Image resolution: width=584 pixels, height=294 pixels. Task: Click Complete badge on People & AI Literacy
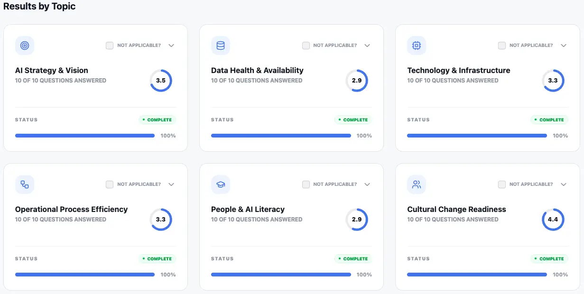coord(353,259)
